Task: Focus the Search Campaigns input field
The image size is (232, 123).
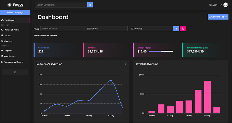Action: (x=61, y=5)
